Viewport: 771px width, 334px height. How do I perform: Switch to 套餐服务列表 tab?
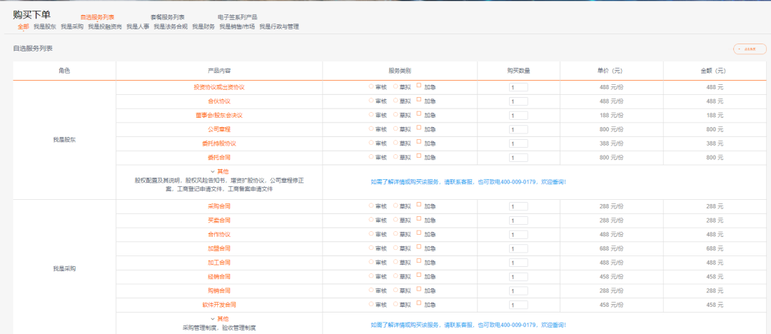tap(168, 16)
